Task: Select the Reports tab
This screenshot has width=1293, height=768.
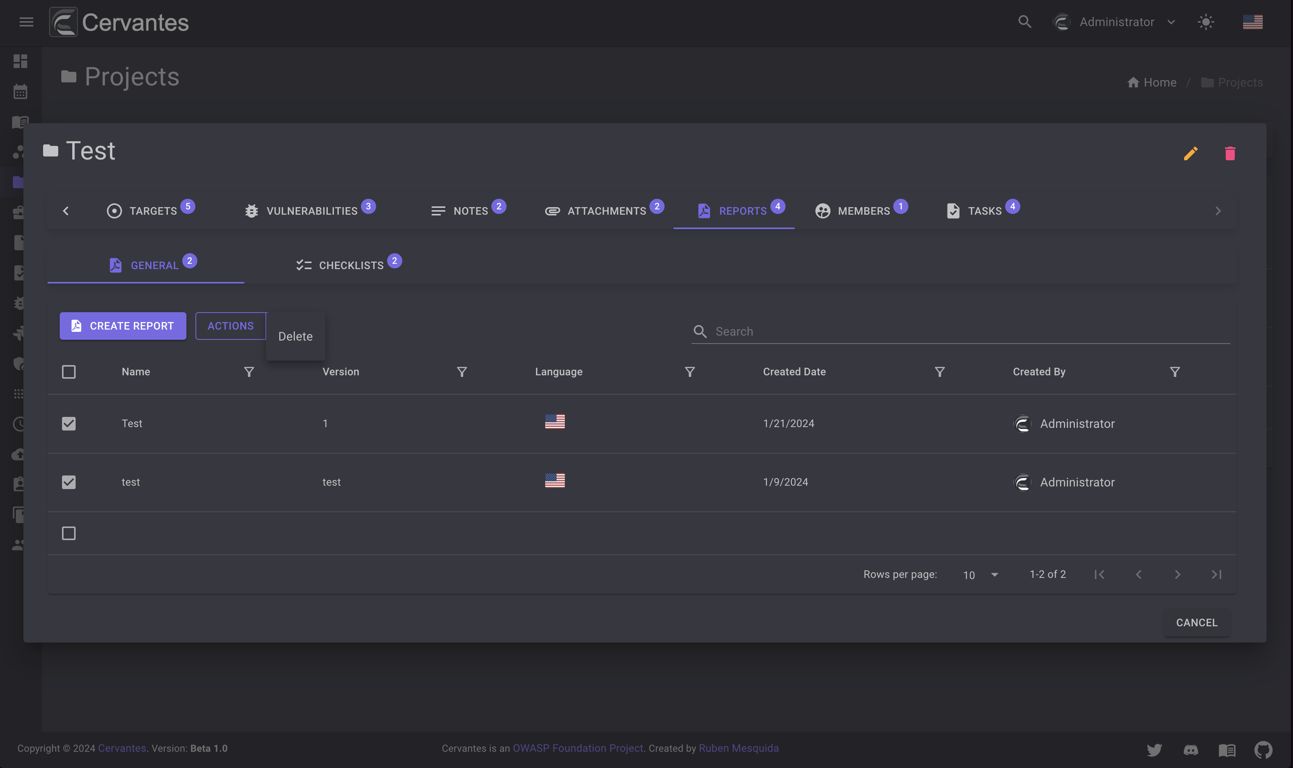Action: 733,210
